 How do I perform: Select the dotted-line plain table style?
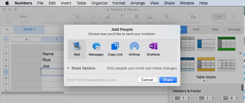tap(227, 64)
